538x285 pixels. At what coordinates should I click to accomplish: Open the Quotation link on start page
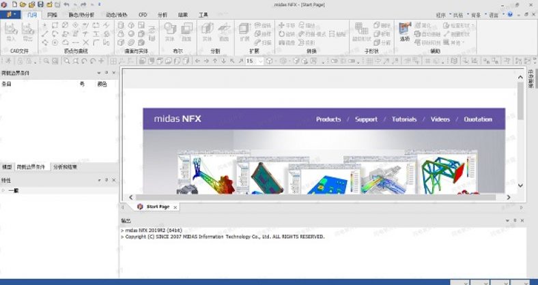click(478, 119)
